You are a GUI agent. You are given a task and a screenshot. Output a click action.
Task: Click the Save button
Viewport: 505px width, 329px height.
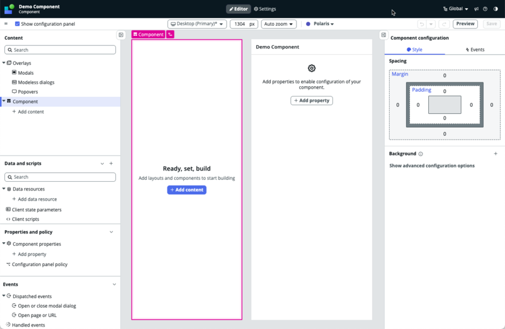[492, 24]
